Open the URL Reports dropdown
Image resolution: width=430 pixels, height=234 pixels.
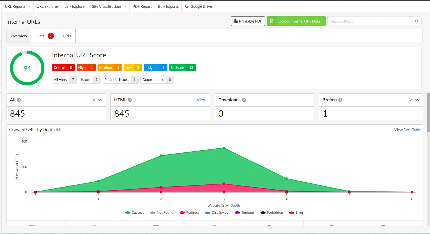click(x=17, y=6)
